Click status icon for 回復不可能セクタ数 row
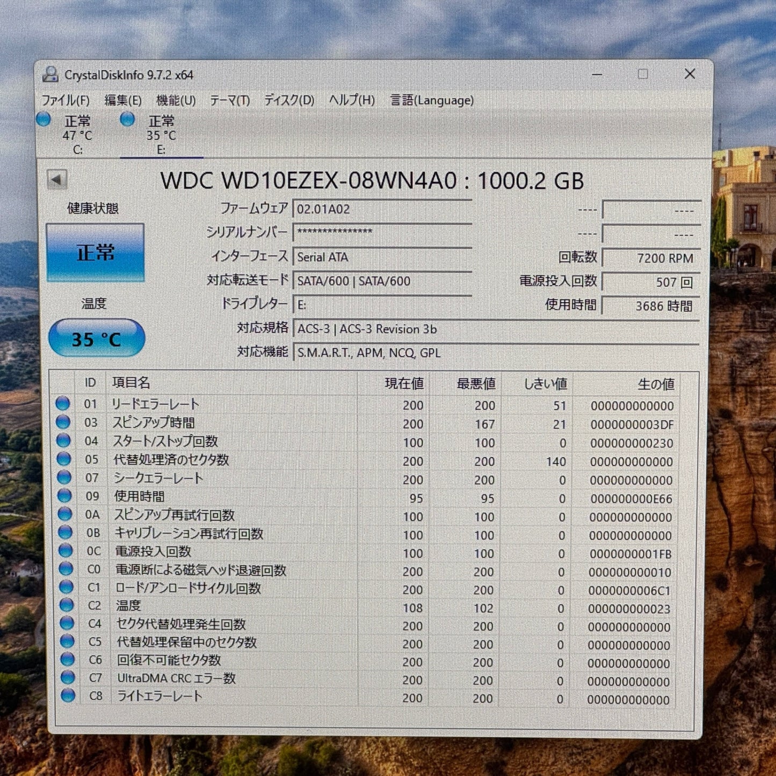Image resolution: width=776 pixels, height=776 pixels. click(x=68, y=659)
